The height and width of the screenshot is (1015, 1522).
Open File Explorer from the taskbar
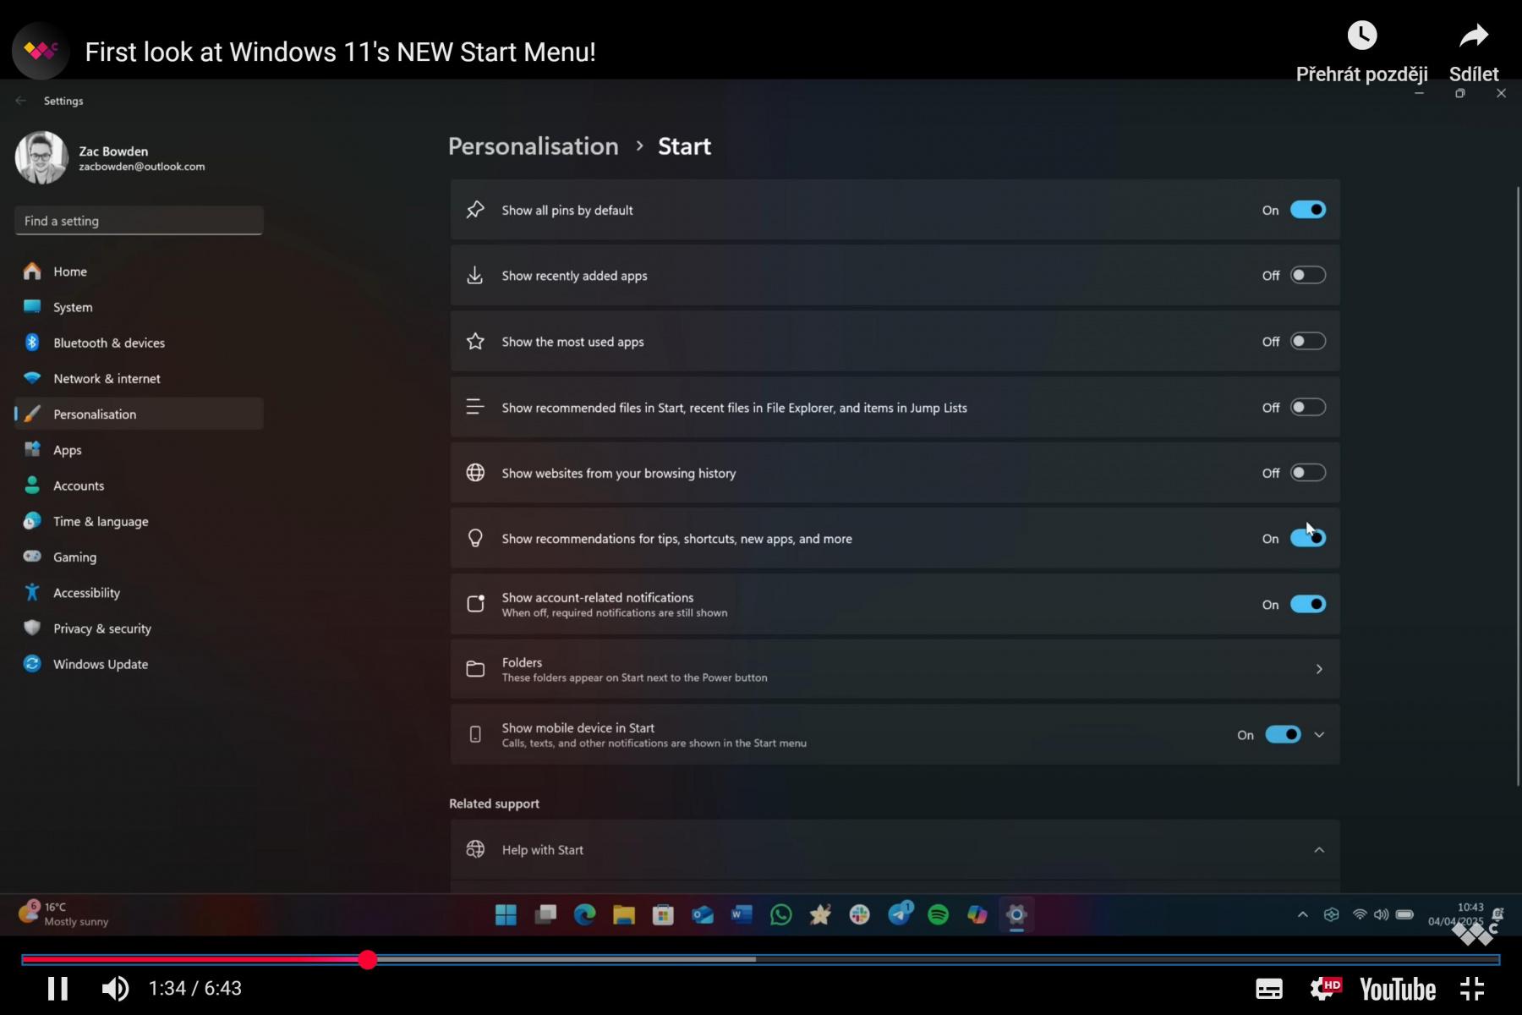(x=624, y=914)
